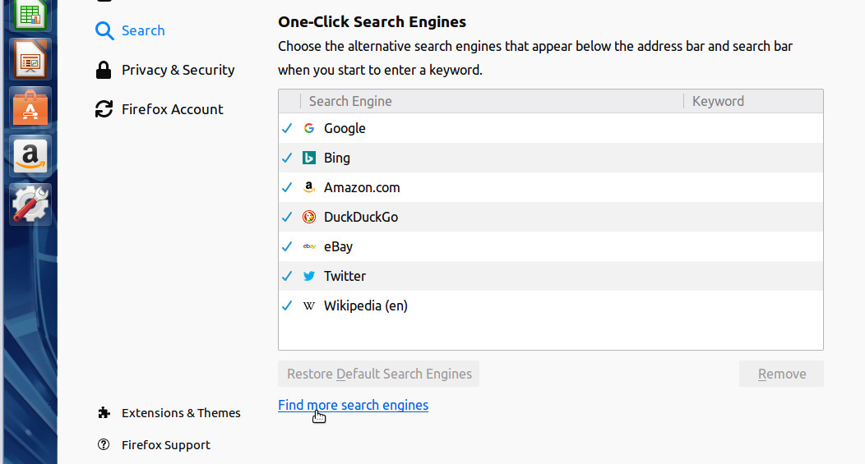Click the DuckDuckGo icon in the list
The width and height of the screenshot is (865, 464).
click(309, 217)
